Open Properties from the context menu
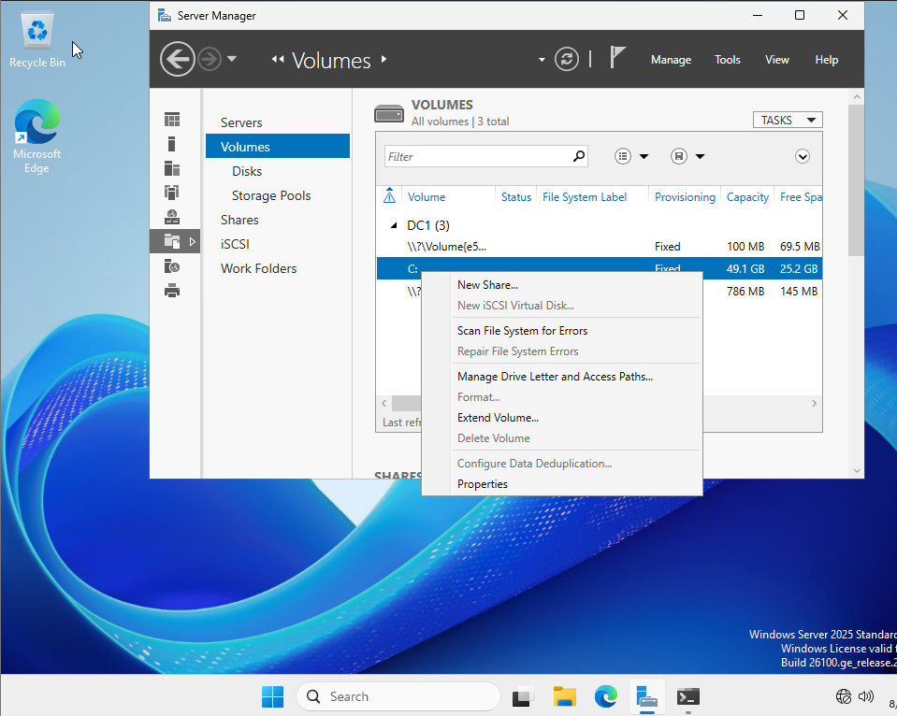Viewport: 897px width, 716px height. click(483, 484)
